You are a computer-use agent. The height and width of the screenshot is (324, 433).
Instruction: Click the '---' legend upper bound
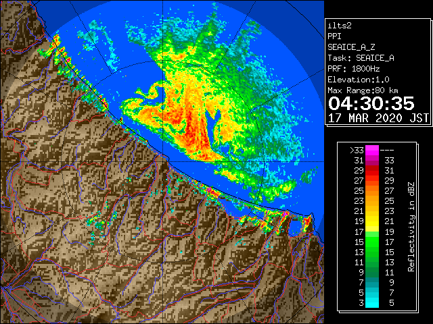(387, 151)
